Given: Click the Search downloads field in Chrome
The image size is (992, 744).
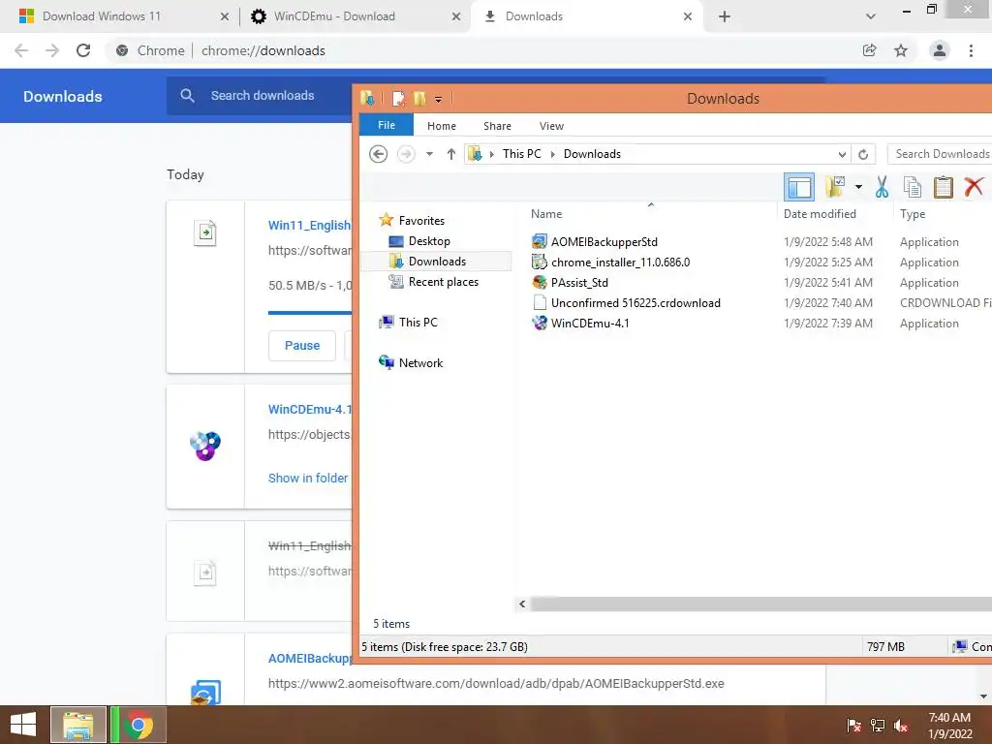Looking at the screenshot, I should tap(262, 96).
